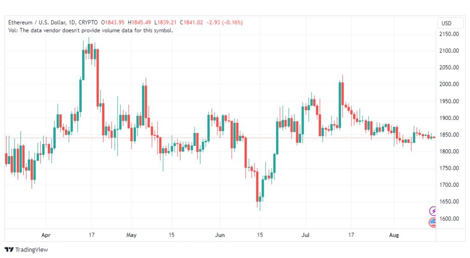Select the Apr label on time axis
The width and height of the screenshot is (470, 258).
click(46, 235)
